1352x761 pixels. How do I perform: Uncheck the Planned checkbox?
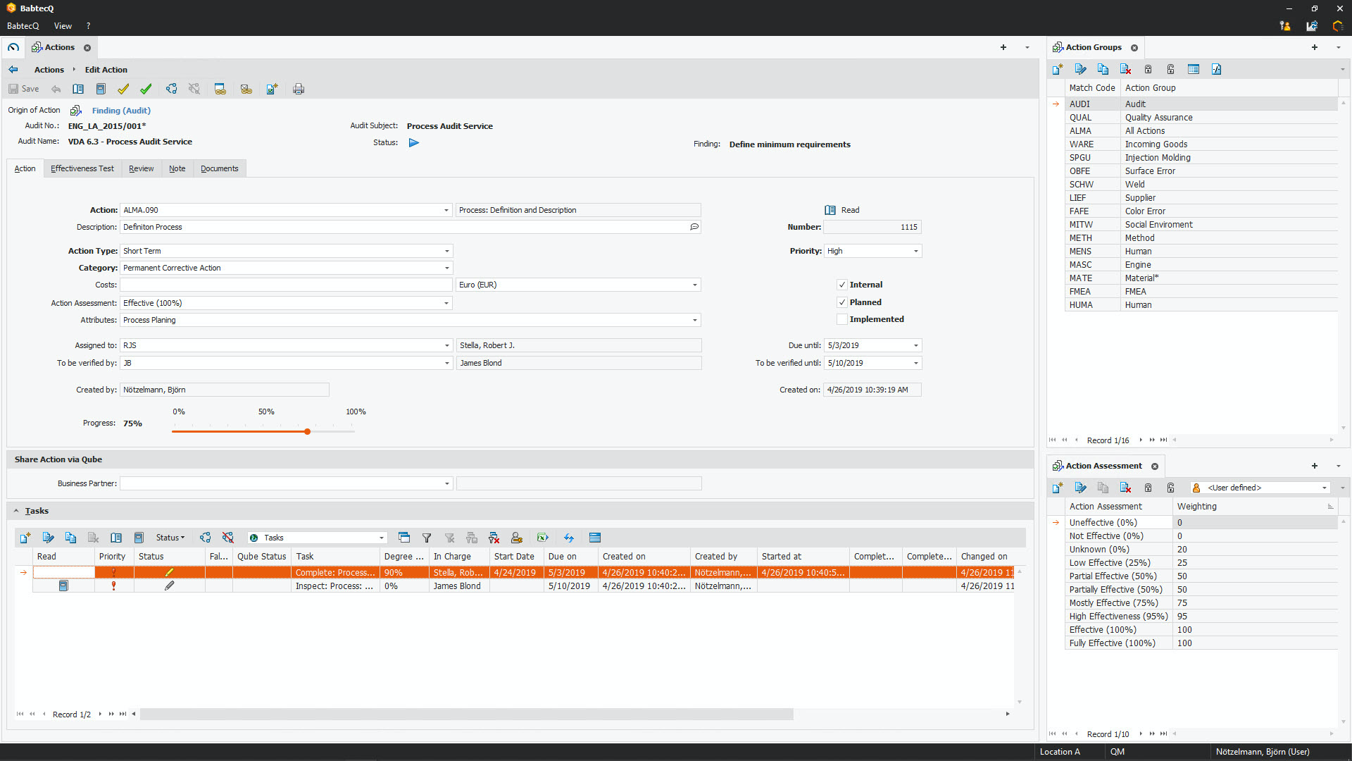(841, 302)
